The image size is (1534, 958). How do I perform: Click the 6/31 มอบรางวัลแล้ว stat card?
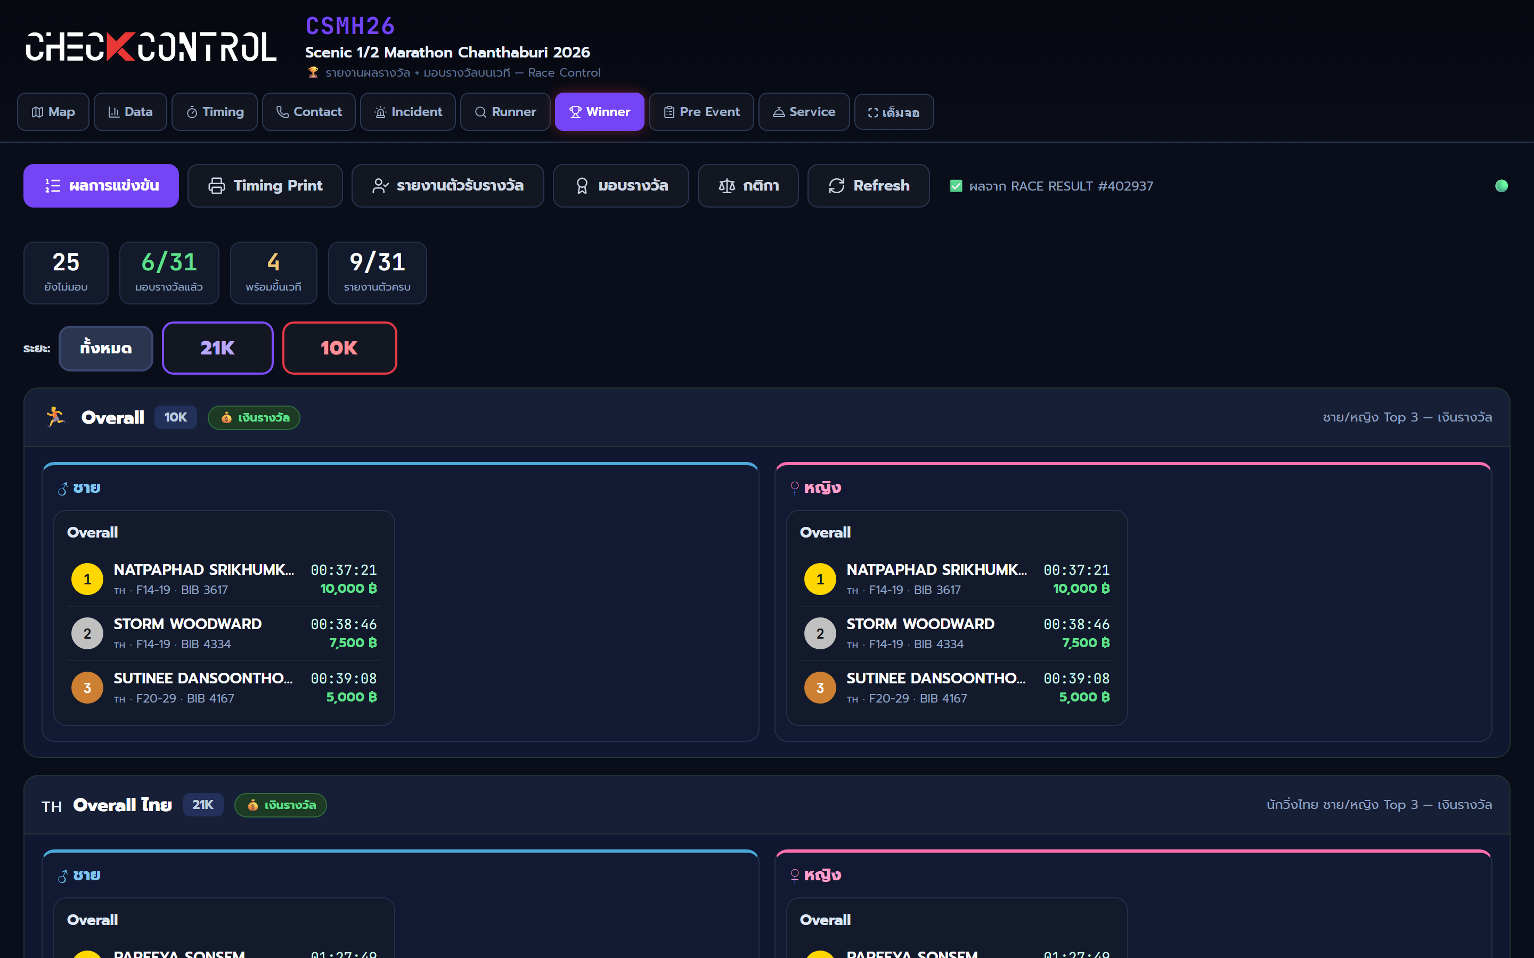(x=169, y=273)
